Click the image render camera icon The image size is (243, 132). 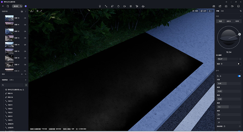[226, 6]
